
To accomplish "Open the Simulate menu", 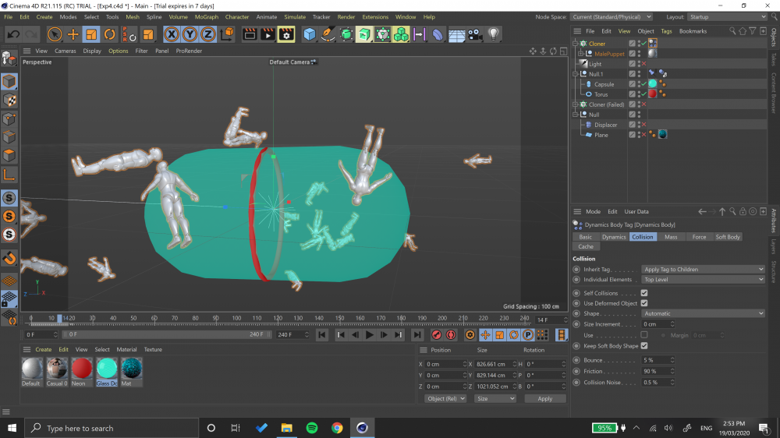I will coord(295,17).
